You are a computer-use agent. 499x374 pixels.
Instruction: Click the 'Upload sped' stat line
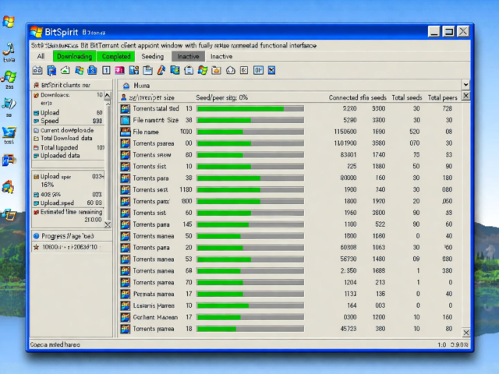(68, 203)
